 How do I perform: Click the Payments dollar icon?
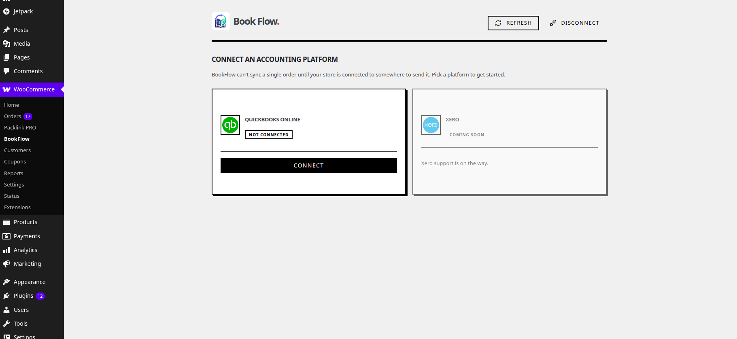pyautogui.click(x=6, y=236)
